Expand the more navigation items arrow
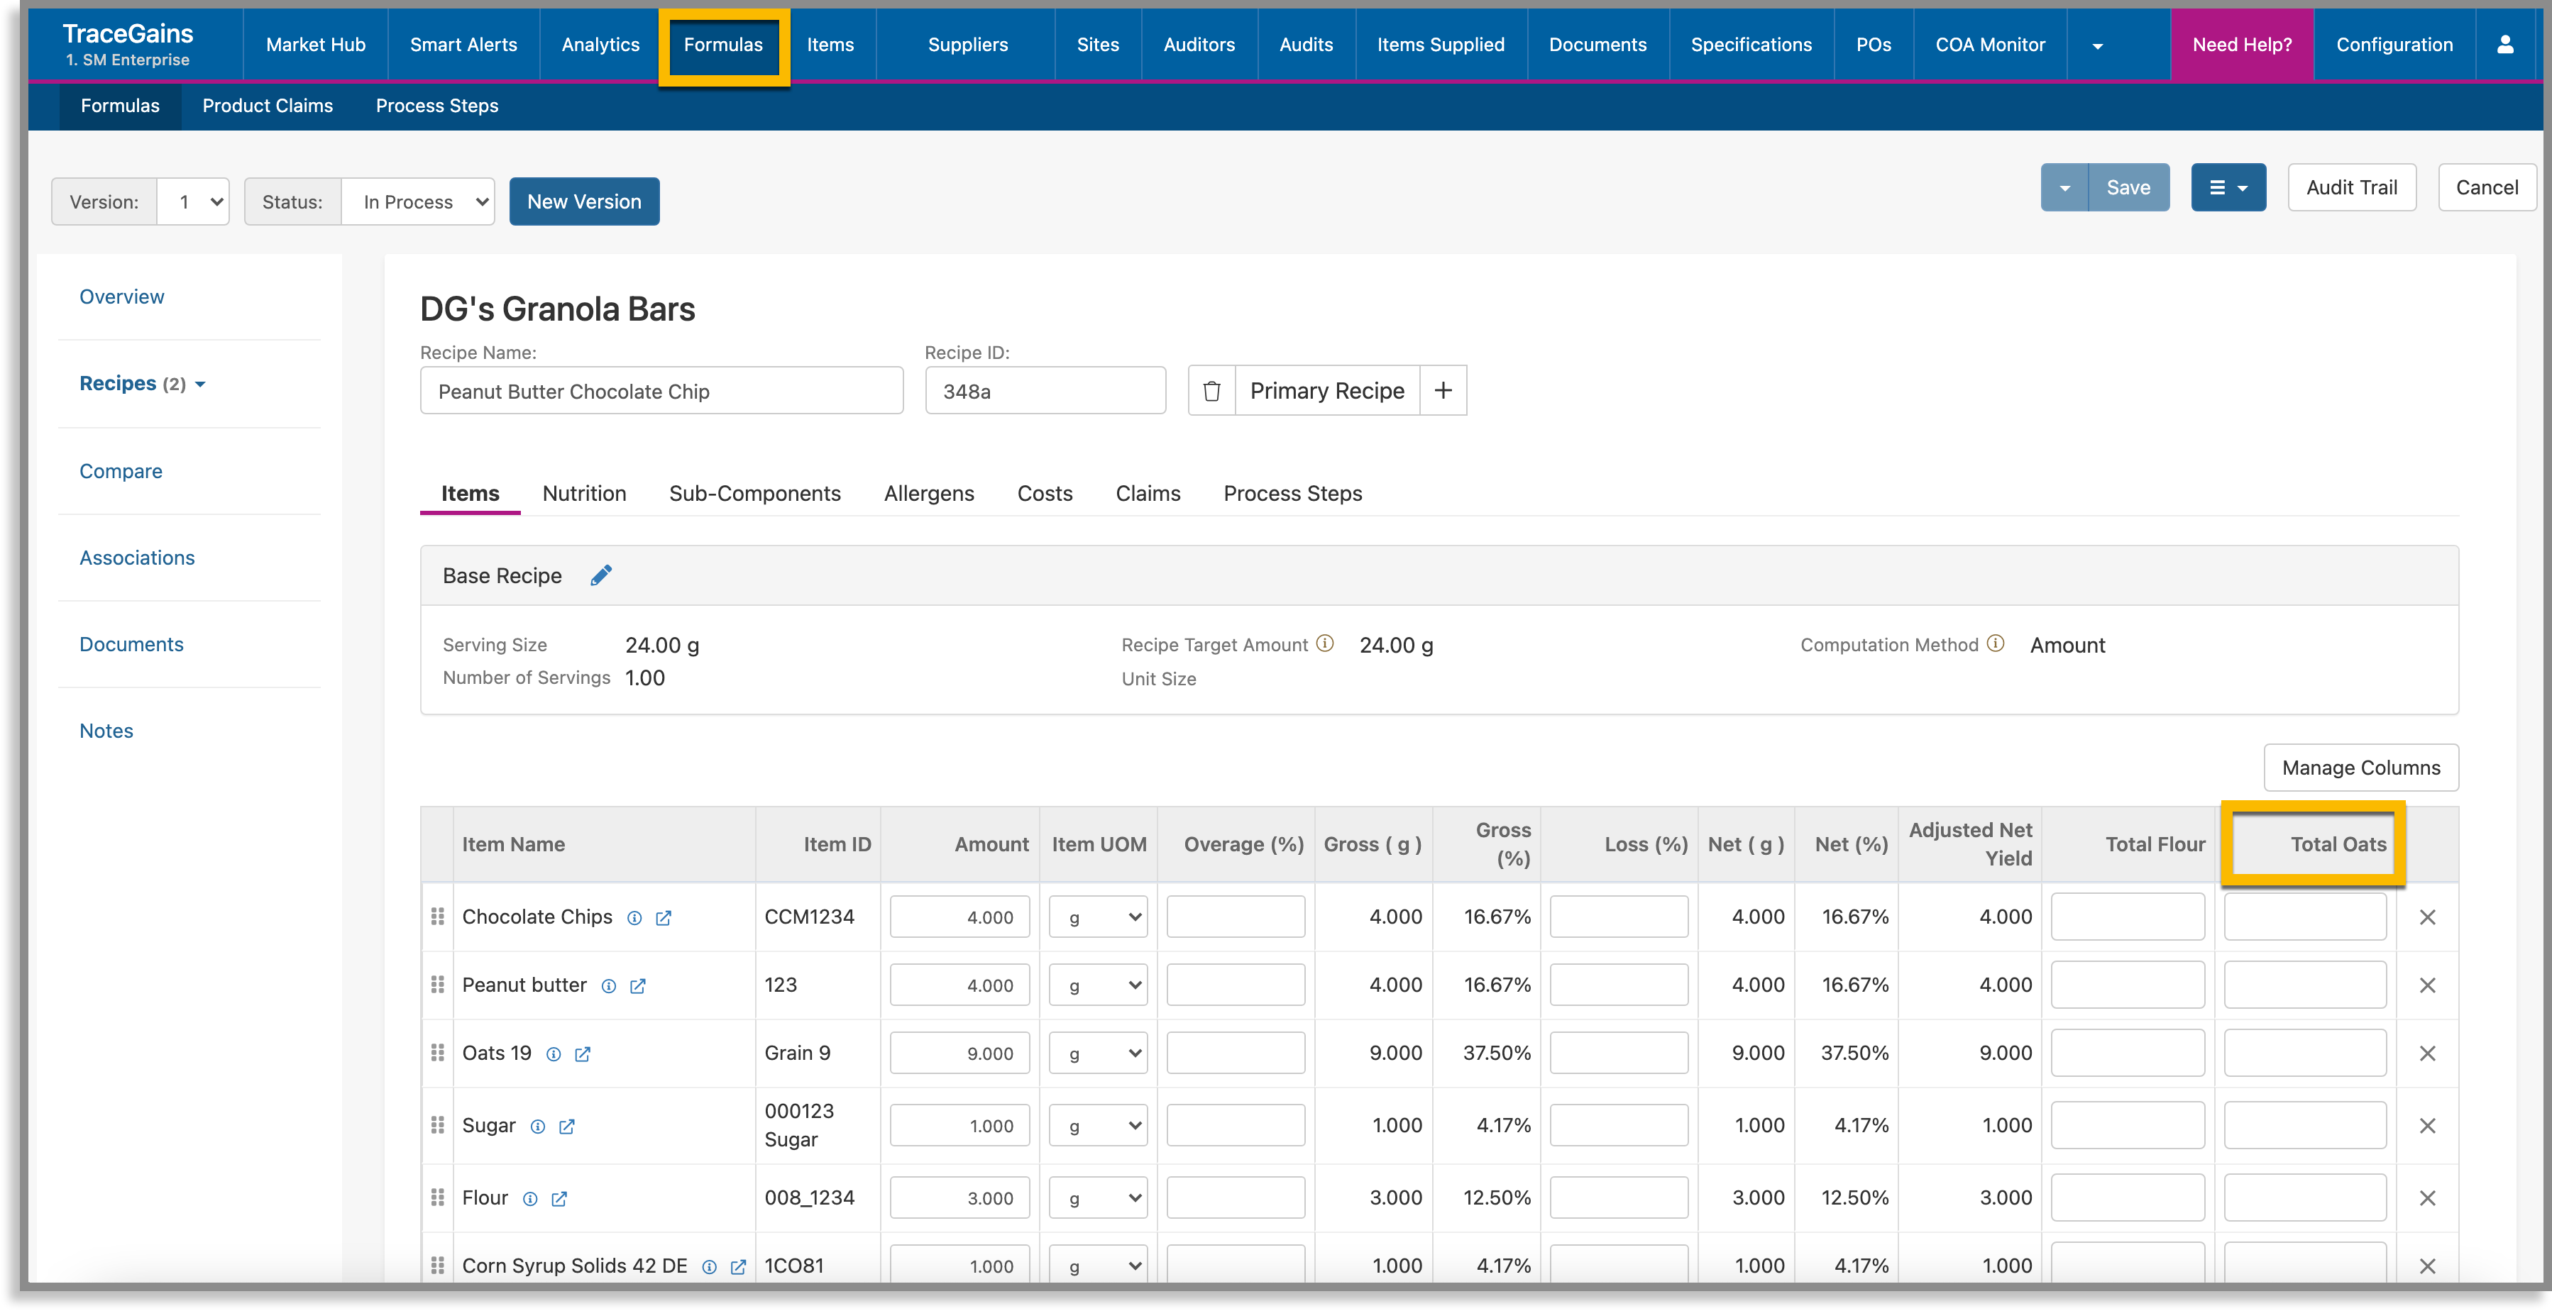This screenshot has width=2552, height=1311. [x=2097, y=45]
